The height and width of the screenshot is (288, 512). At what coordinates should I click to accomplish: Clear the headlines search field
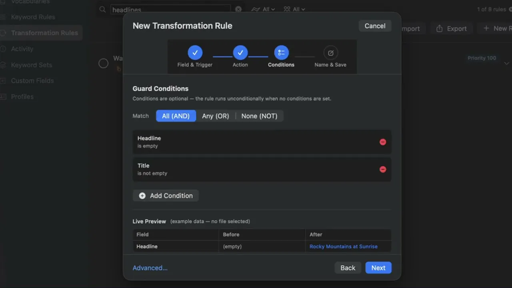(238, 9)
